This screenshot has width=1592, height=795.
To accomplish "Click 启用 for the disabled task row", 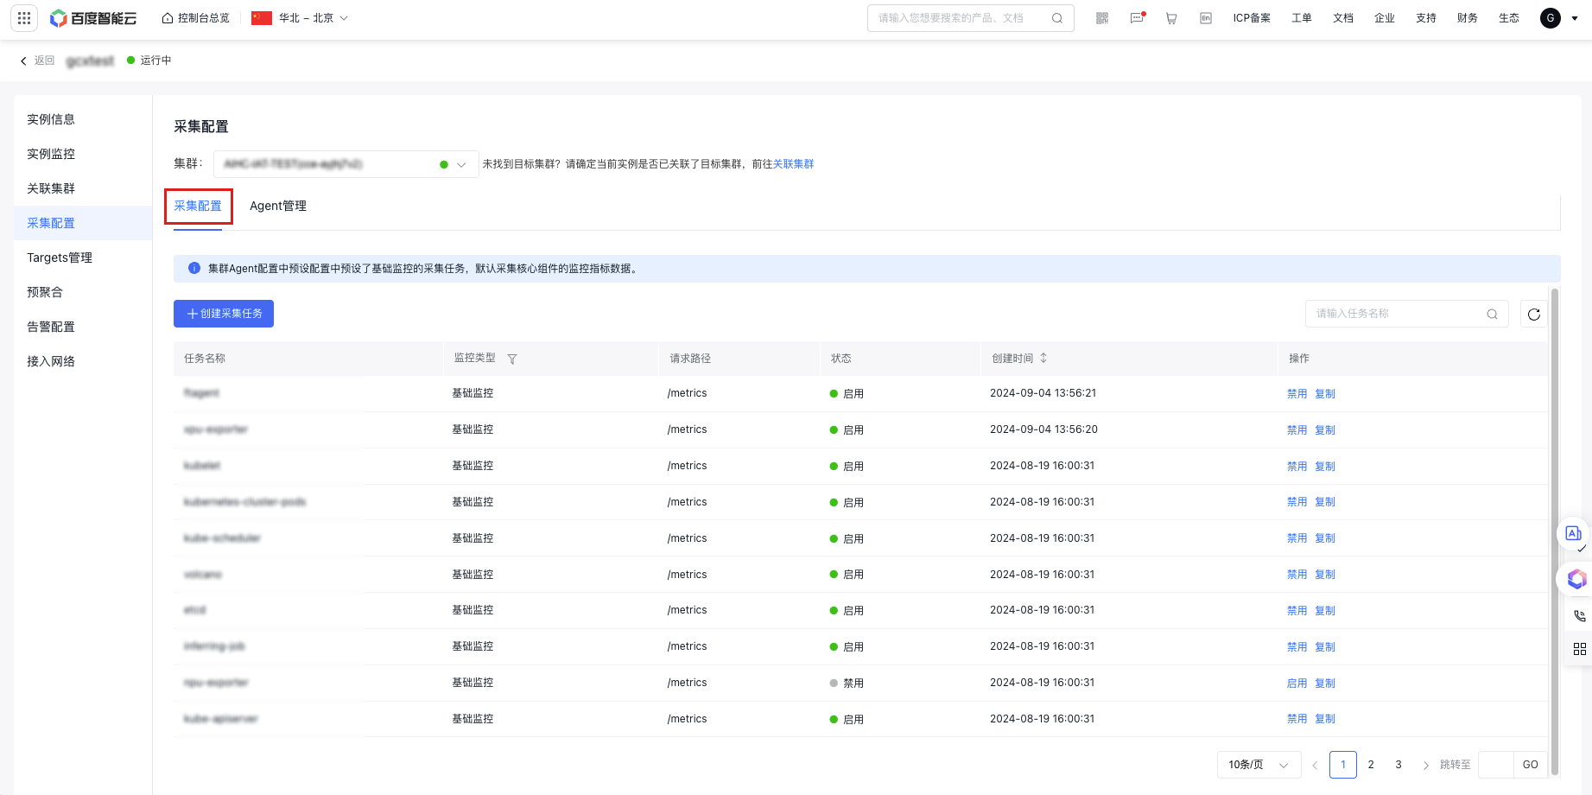I will [1297, 684].
